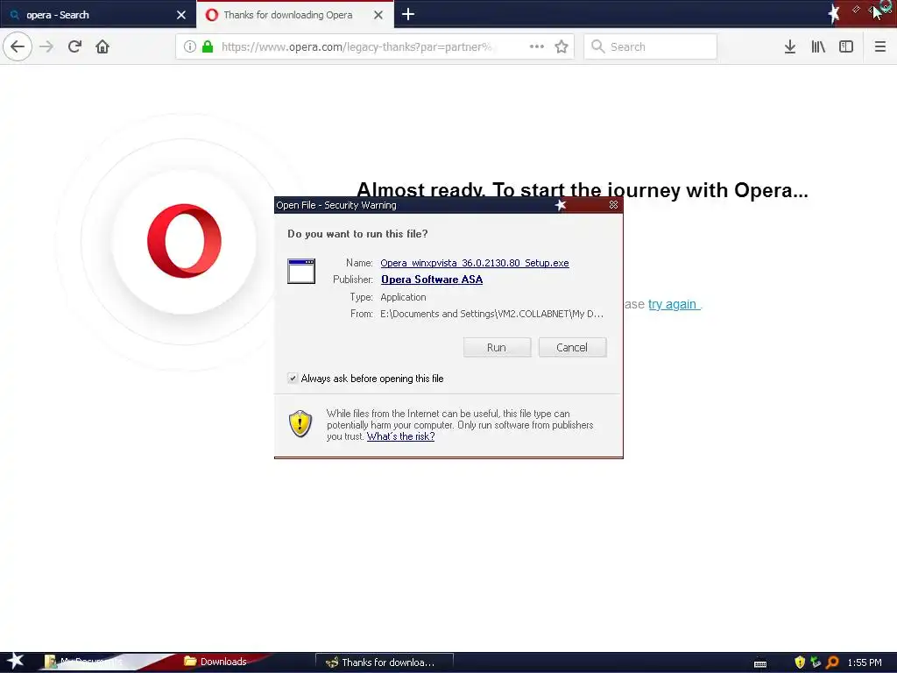The image size is (897, 673).
Task: Open the Firefox hamburger menu
Action: click(879, 46)
